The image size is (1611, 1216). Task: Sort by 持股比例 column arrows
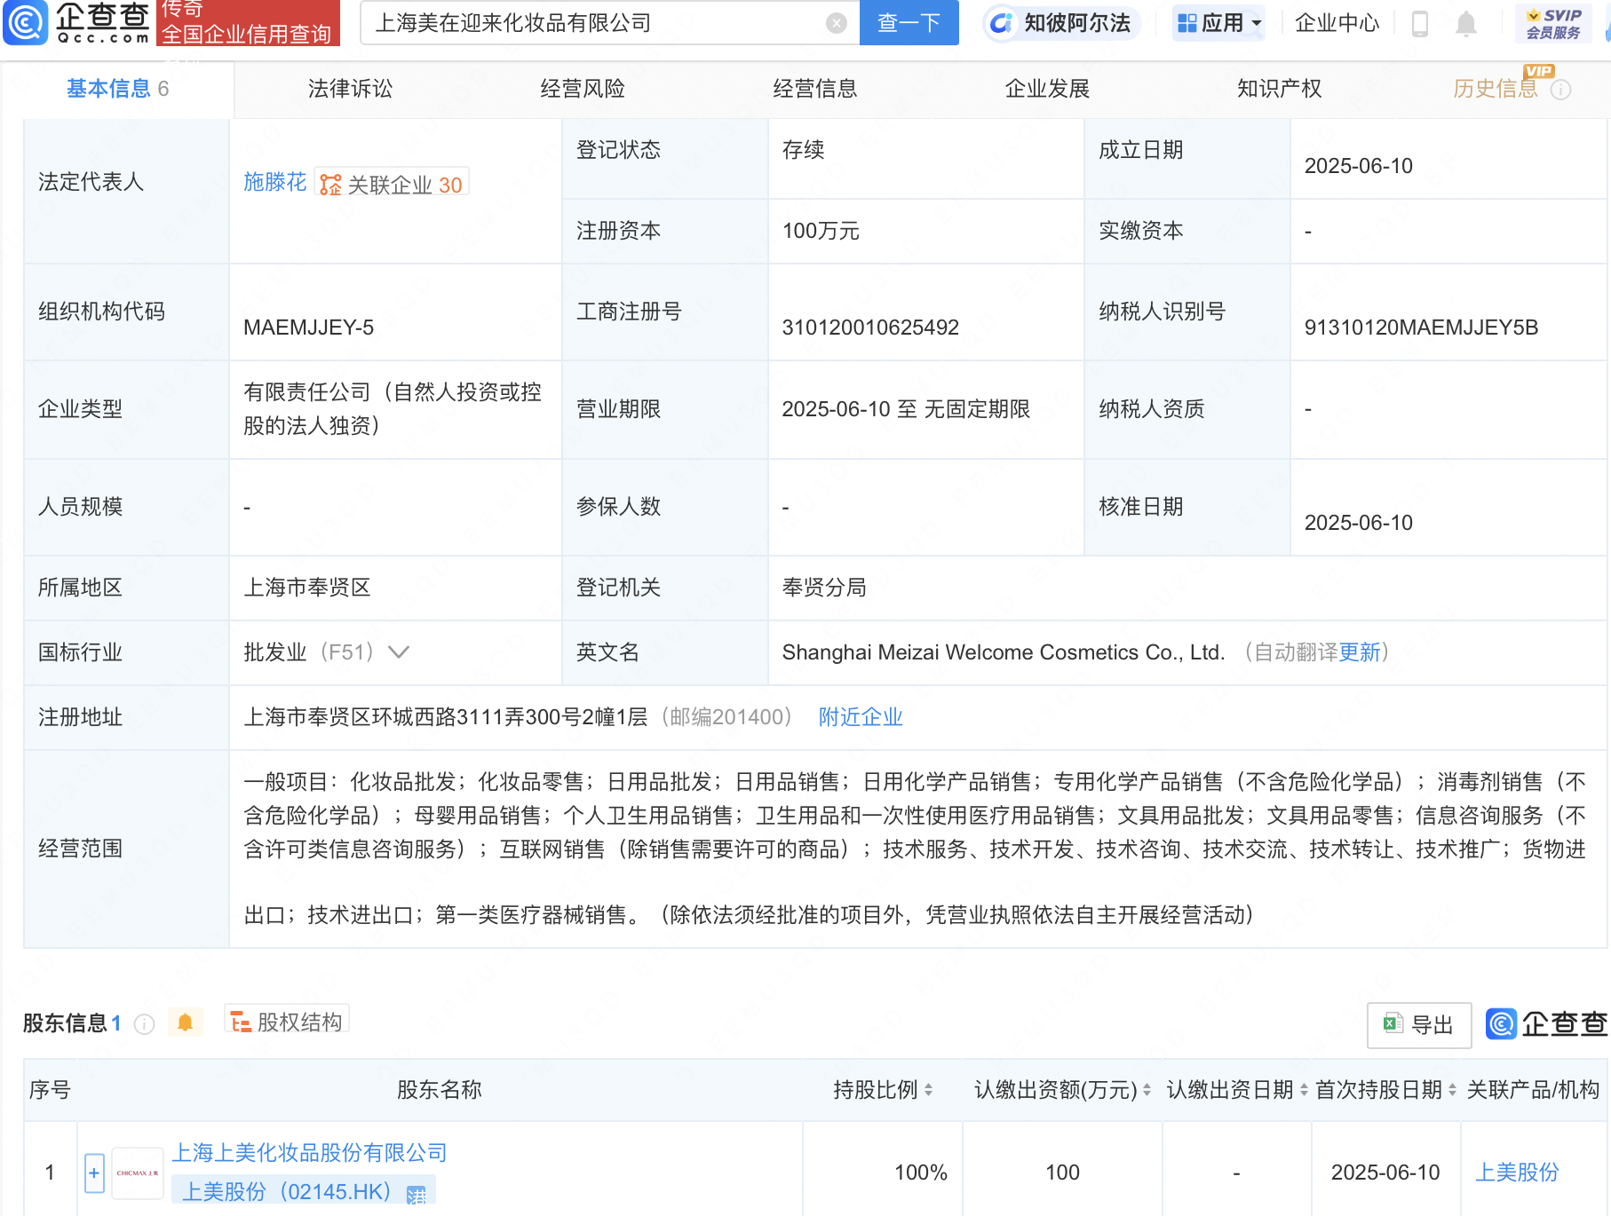tap(928, 1090)
